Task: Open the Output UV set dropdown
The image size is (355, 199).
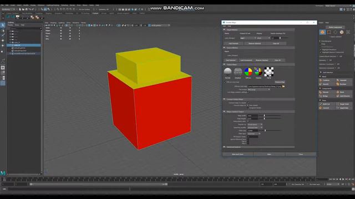Action: (248, 38)
